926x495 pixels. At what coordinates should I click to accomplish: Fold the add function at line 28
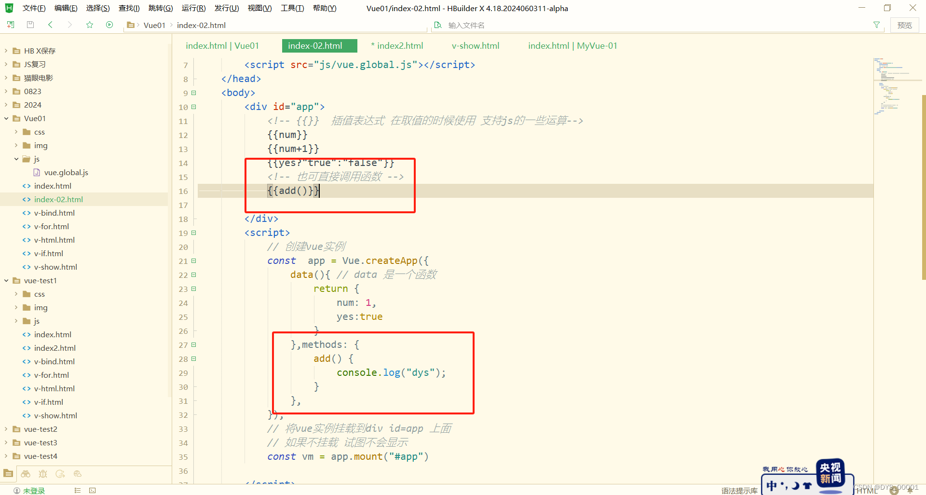tap(194, 358)
